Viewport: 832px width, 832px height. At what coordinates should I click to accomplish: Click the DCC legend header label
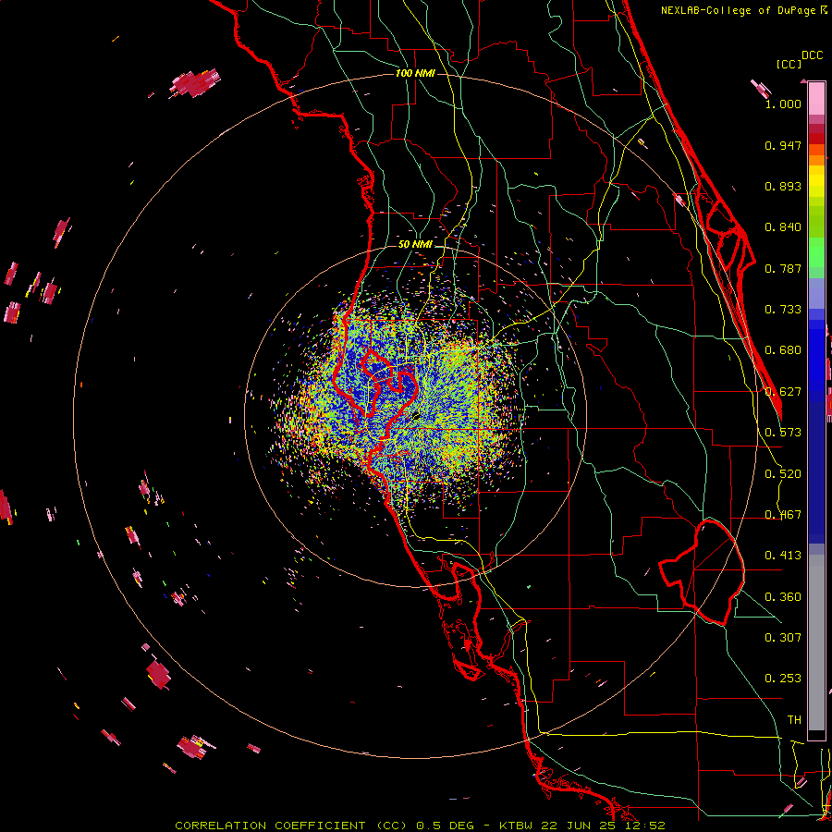tap(813, 55)
